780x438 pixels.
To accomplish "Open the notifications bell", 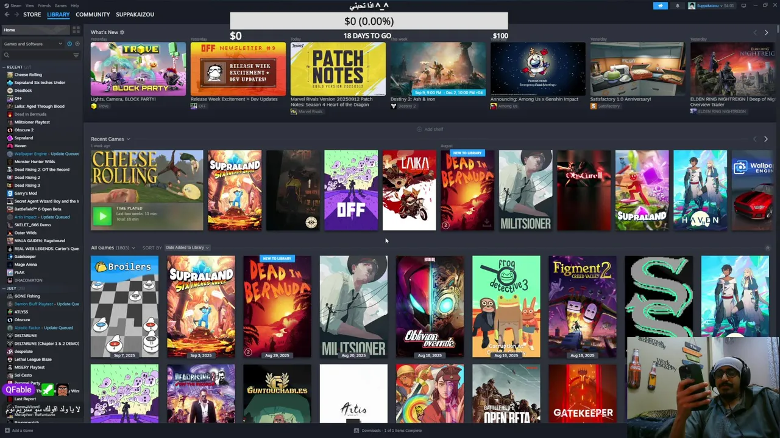I will click(x=677, y=5).
